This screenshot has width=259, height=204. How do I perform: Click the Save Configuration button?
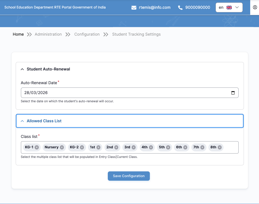pos(129,176)
